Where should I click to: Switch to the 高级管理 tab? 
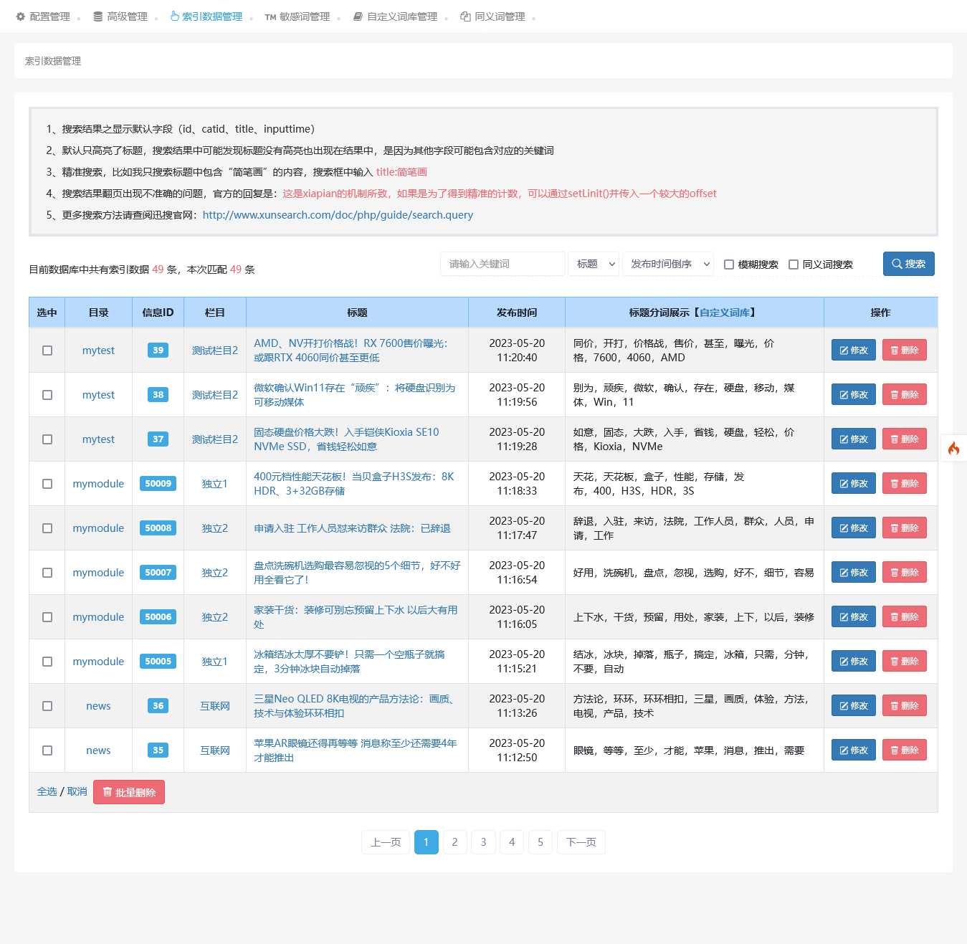(x=120, y=16)
